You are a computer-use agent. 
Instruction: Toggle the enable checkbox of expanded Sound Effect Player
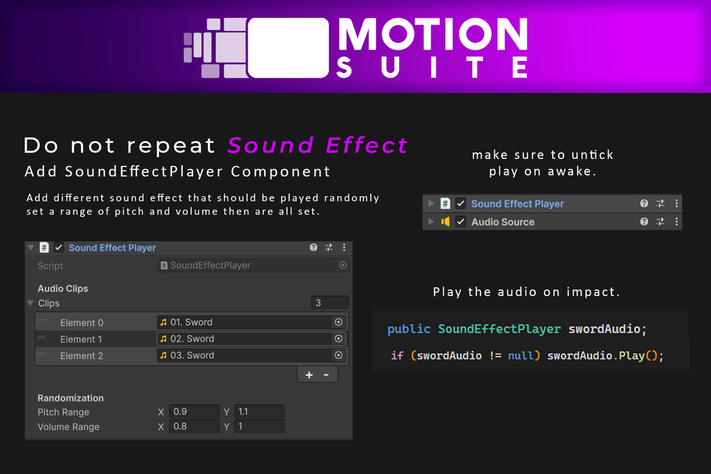click(x=59, y=248)
